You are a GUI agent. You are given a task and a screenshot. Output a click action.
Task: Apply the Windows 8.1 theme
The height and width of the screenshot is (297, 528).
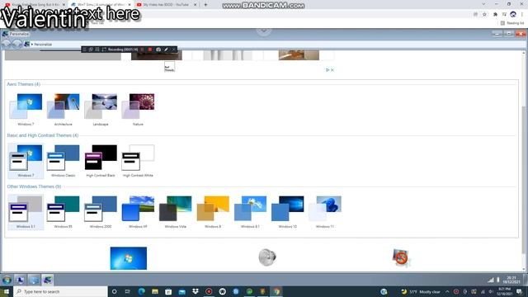pos(250,212)
